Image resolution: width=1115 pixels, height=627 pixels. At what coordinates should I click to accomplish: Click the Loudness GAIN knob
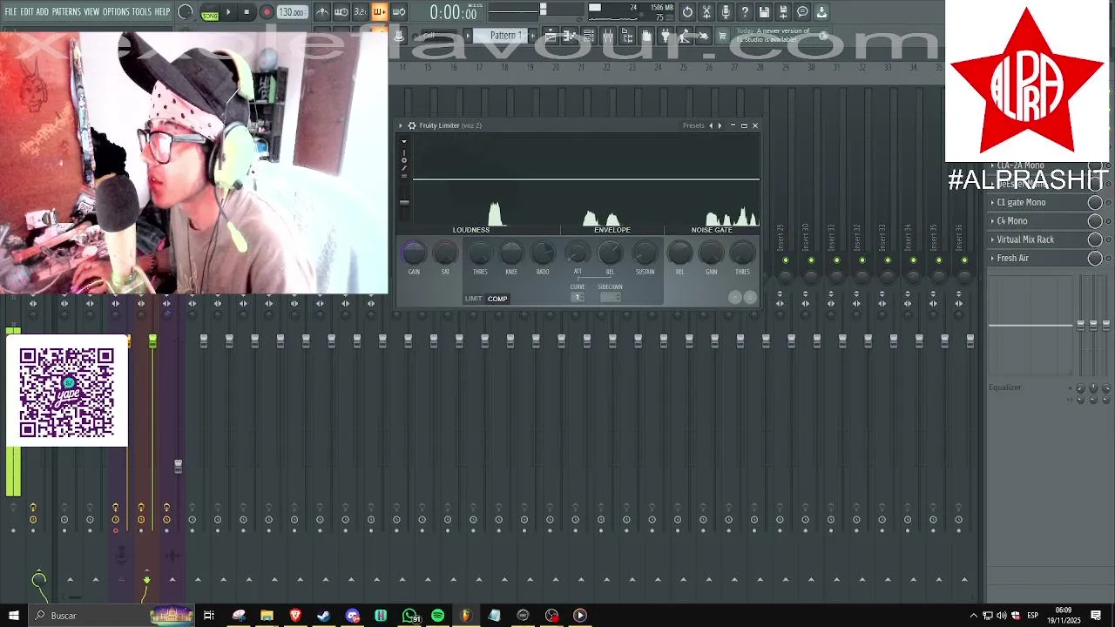click(414, 253)
